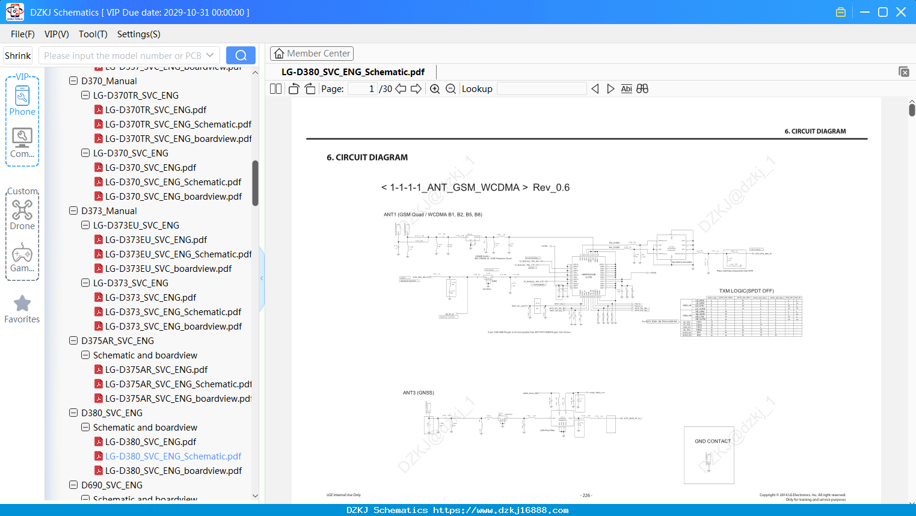Click home icon in Member Center

pyautogui.click(x=279, y=54)
